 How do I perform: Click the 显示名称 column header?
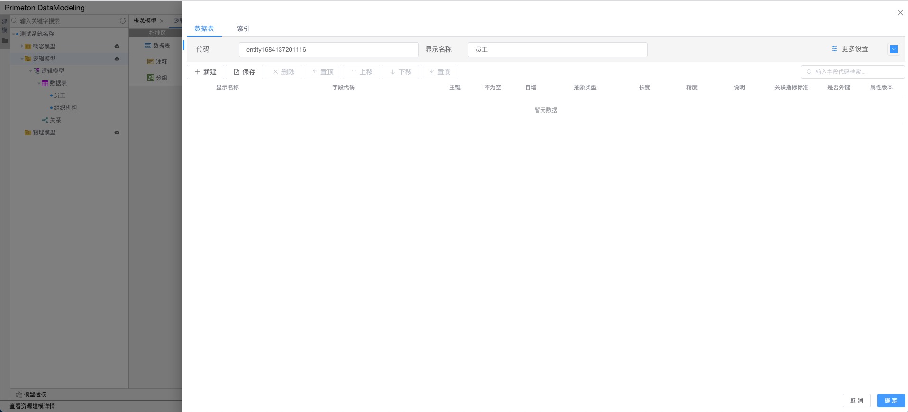tap(227, 88)
